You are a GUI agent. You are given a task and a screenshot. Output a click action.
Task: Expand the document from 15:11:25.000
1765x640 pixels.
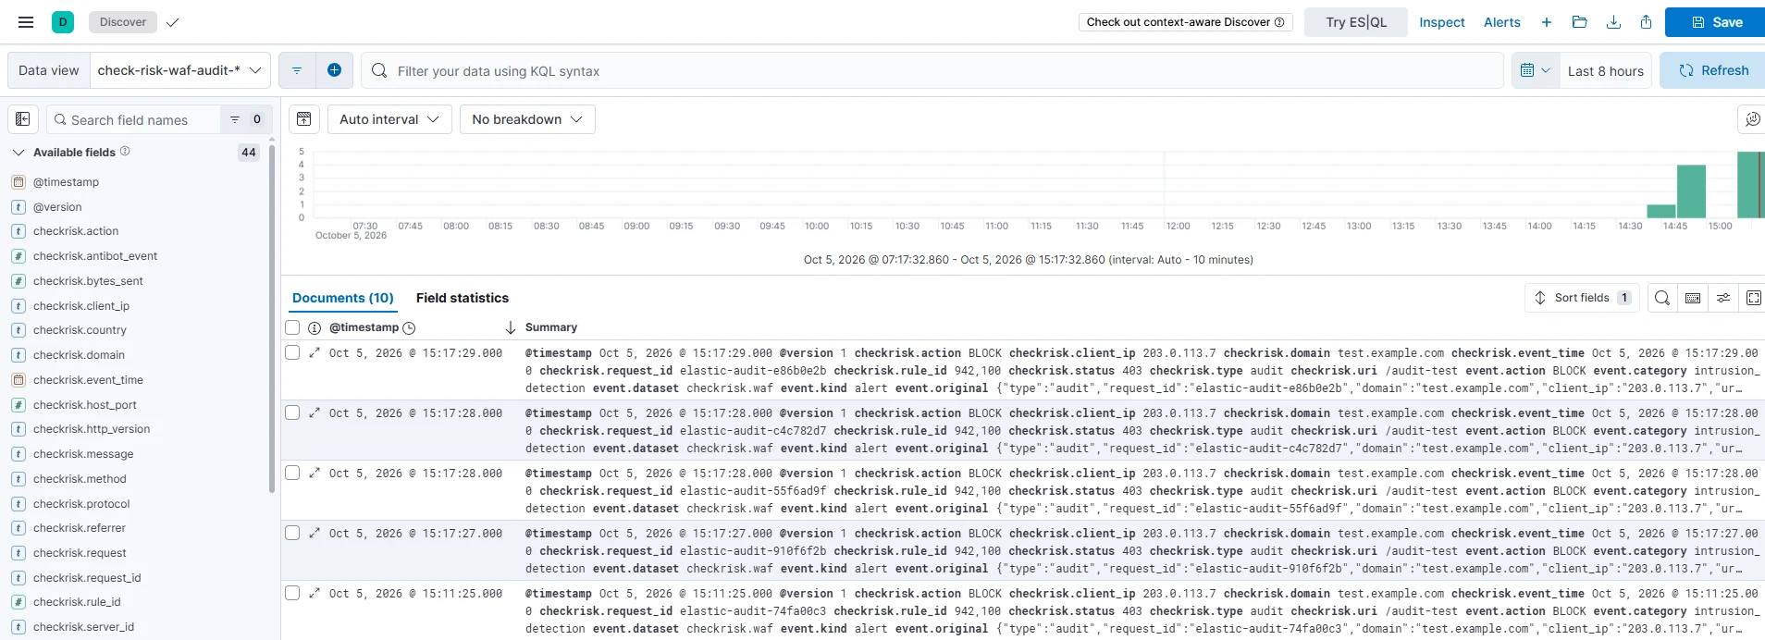(x=315, y=593)
